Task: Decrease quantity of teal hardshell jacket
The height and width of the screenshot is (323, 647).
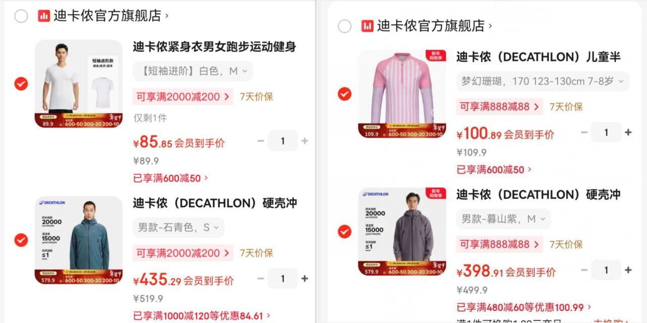Action: [x=261, y=279]
